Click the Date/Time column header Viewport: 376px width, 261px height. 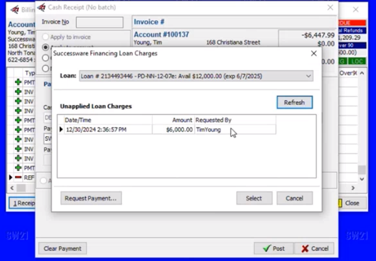point(108,120)
